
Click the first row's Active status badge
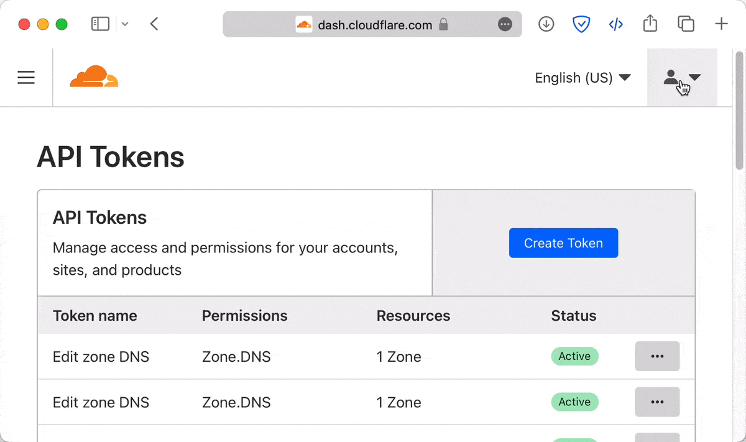click(x=575, y=356)
